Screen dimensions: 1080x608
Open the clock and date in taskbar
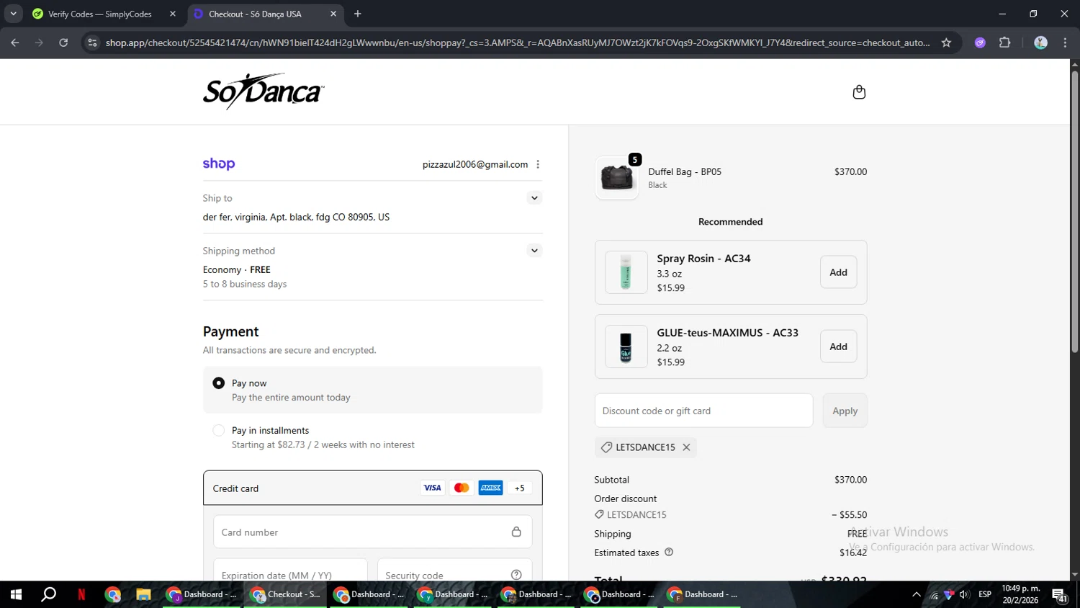pyautogui.click(x=1020, y=594)
